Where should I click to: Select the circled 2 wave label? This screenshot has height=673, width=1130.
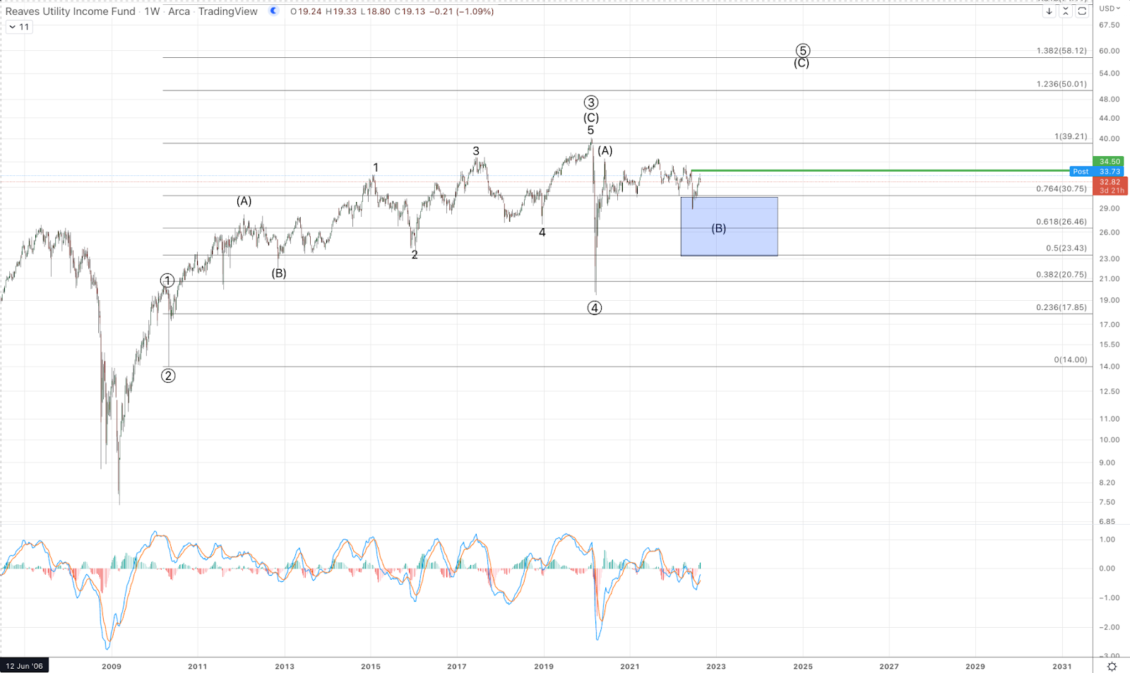[168, 376]
